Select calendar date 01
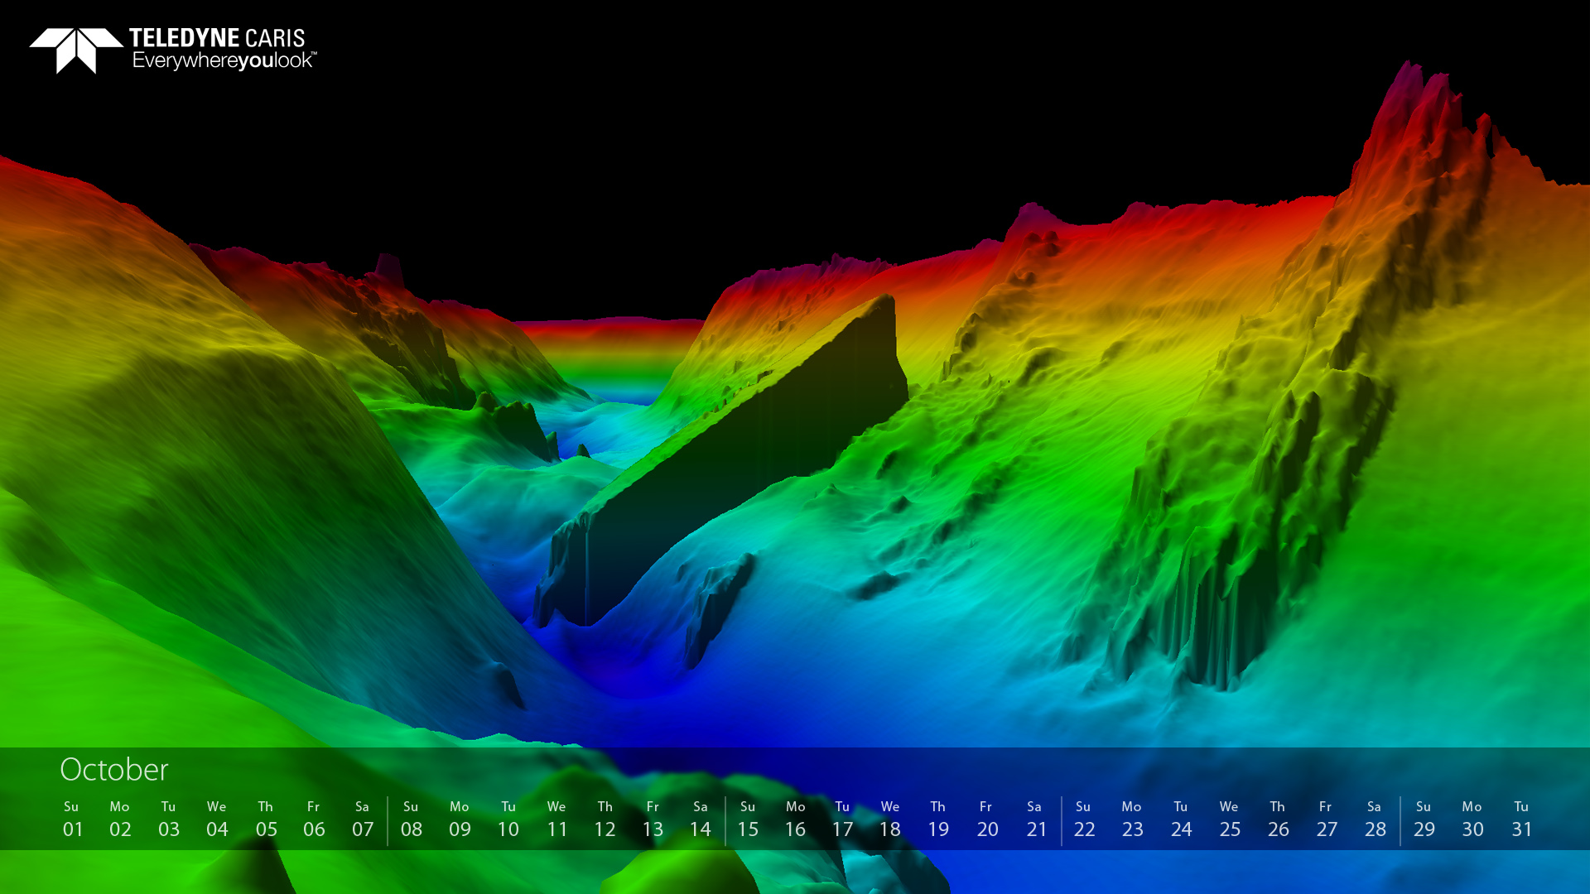The height and width of the screenshot is (894, 1590). point(73,829)
